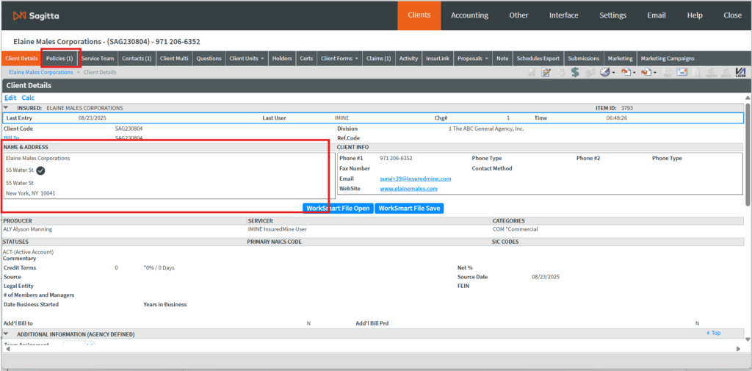
Task: Click the VA Logon icon
Action: (x=740, y=72)
